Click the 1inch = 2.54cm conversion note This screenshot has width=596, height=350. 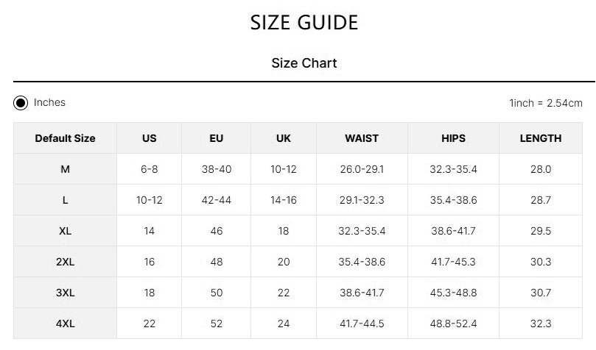pos(546,103)
